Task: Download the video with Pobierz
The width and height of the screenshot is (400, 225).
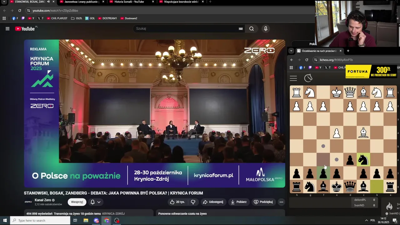Action: coord(238,202)
